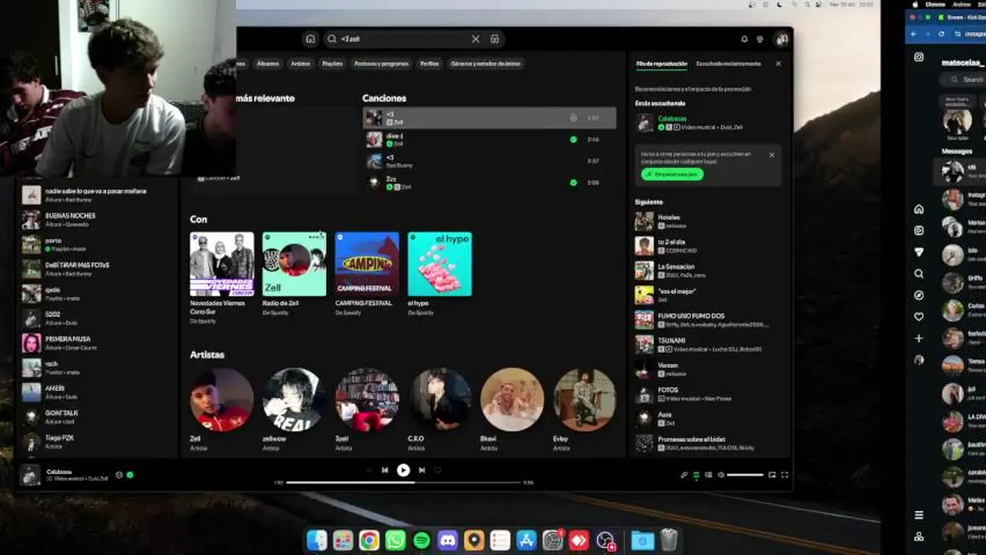986x555 pixels.
Task: Toggle the saved checkmark beside Calabazas in player bar
Action: point(130,475)
